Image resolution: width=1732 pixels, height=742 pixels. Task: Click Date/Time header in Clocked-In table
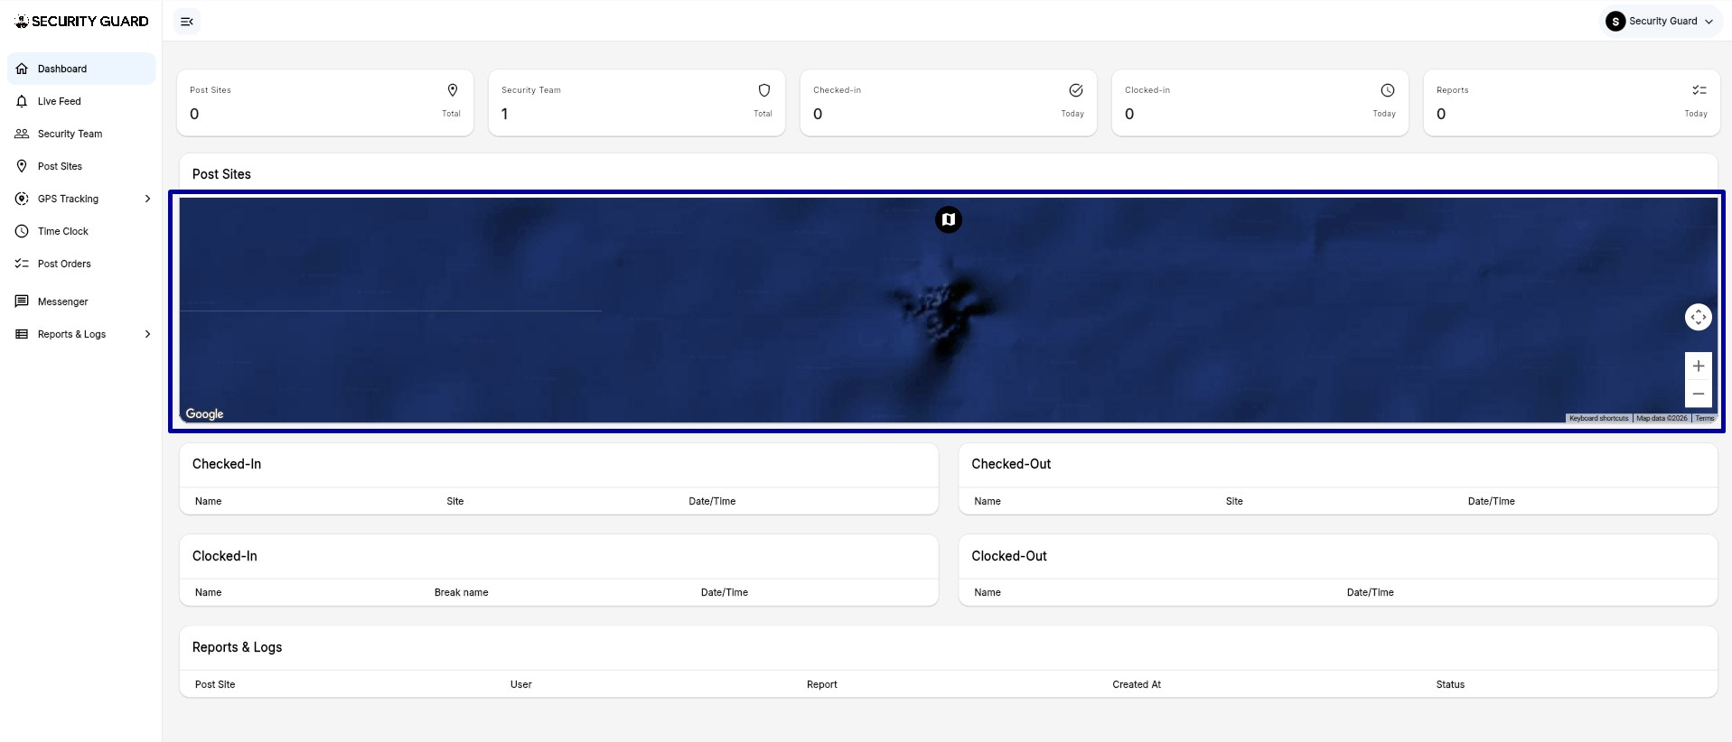725,592
